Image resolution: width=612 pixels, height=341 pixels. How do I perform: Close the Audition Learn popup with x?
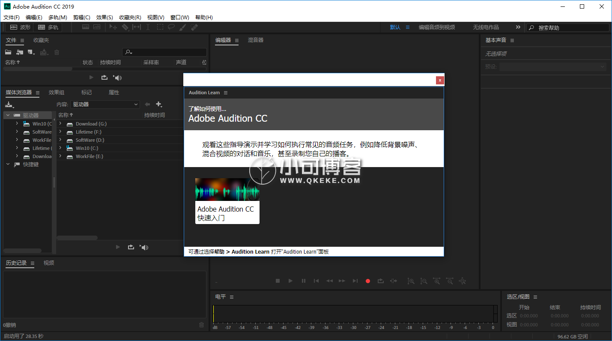tap(440, 80)
